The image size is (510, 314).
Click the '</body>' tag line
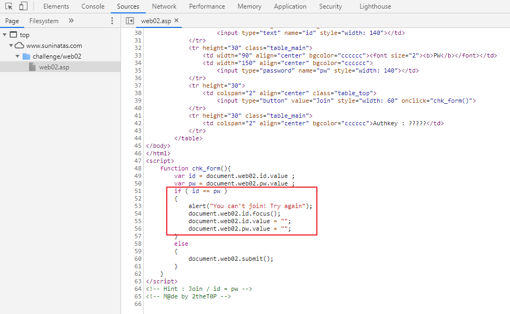(x=158, y=146)
